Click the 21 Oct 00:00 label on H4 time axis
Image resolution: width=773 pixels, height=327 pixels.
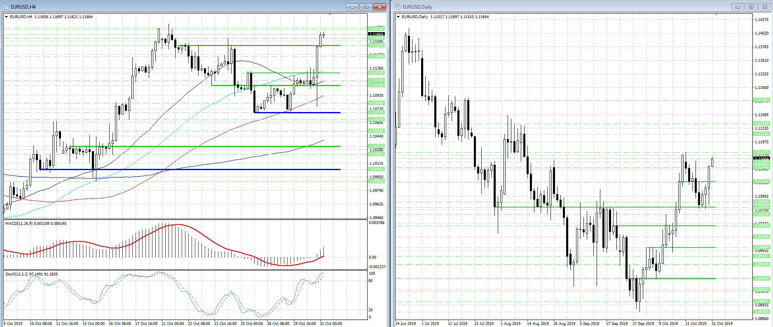tap(173, 323)
